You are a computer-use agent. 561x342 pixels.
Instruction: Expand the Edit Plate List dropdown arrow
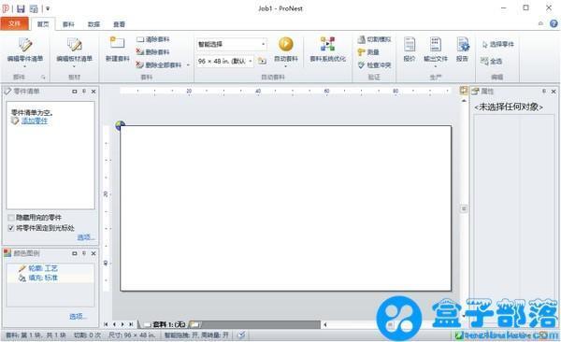coord(74,66)
